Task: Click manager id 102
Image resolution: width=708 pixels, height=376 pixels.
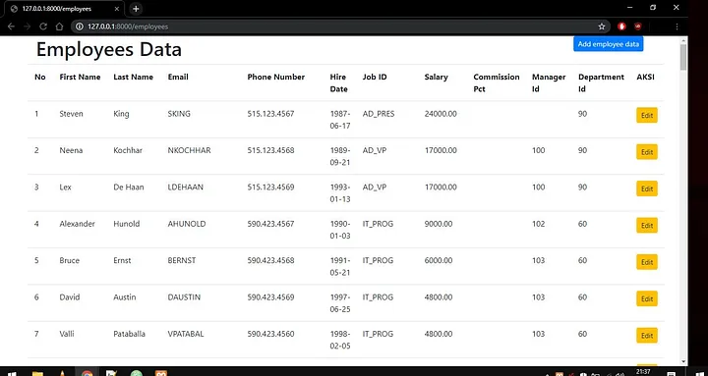Action: (538, 224)
